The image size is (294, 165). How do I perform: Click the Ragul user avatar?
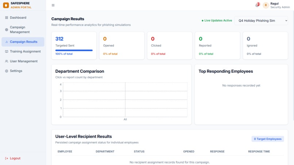(266, 5)
